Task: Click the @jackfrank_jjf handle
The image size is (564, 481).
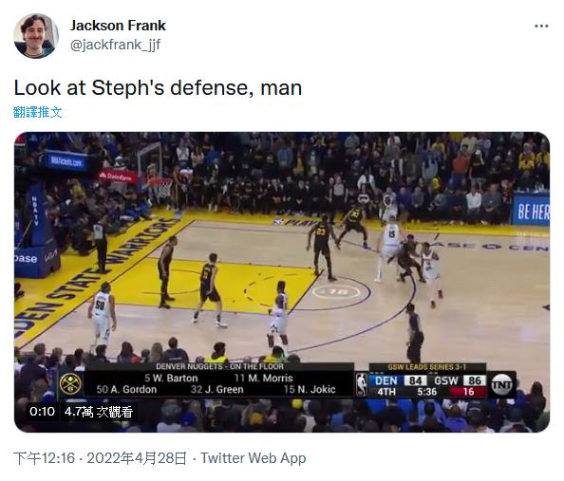Action: tap(115, 45)
